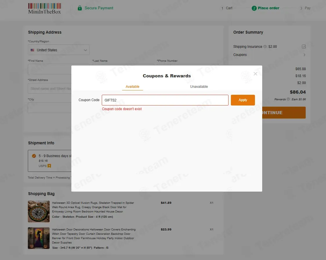Click the USPS tracking badge icon
This screenshot has width=326, height=260.
49,166
